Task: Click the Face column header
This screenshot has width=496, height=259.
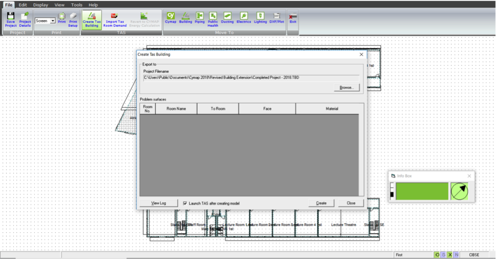Action: [267, 109]
